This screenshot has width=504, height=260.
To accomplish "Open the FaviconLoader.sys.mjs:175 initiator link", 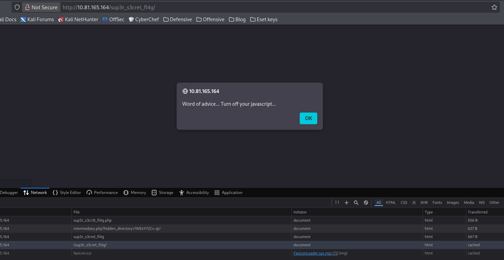I will pyautogui.click(x=316, y=253).
